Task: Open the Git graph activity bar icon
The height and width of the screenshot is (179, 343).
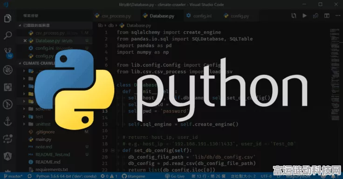Action: (x=7, y=104)
